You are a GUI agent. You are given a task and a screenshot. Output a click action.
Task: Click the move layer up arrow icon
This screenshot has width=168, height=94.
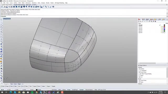point(144,21)
